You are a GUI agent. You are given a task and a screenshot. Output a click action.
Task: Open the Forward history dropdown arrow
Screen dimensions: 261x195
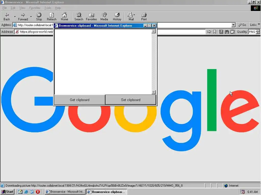31,17
